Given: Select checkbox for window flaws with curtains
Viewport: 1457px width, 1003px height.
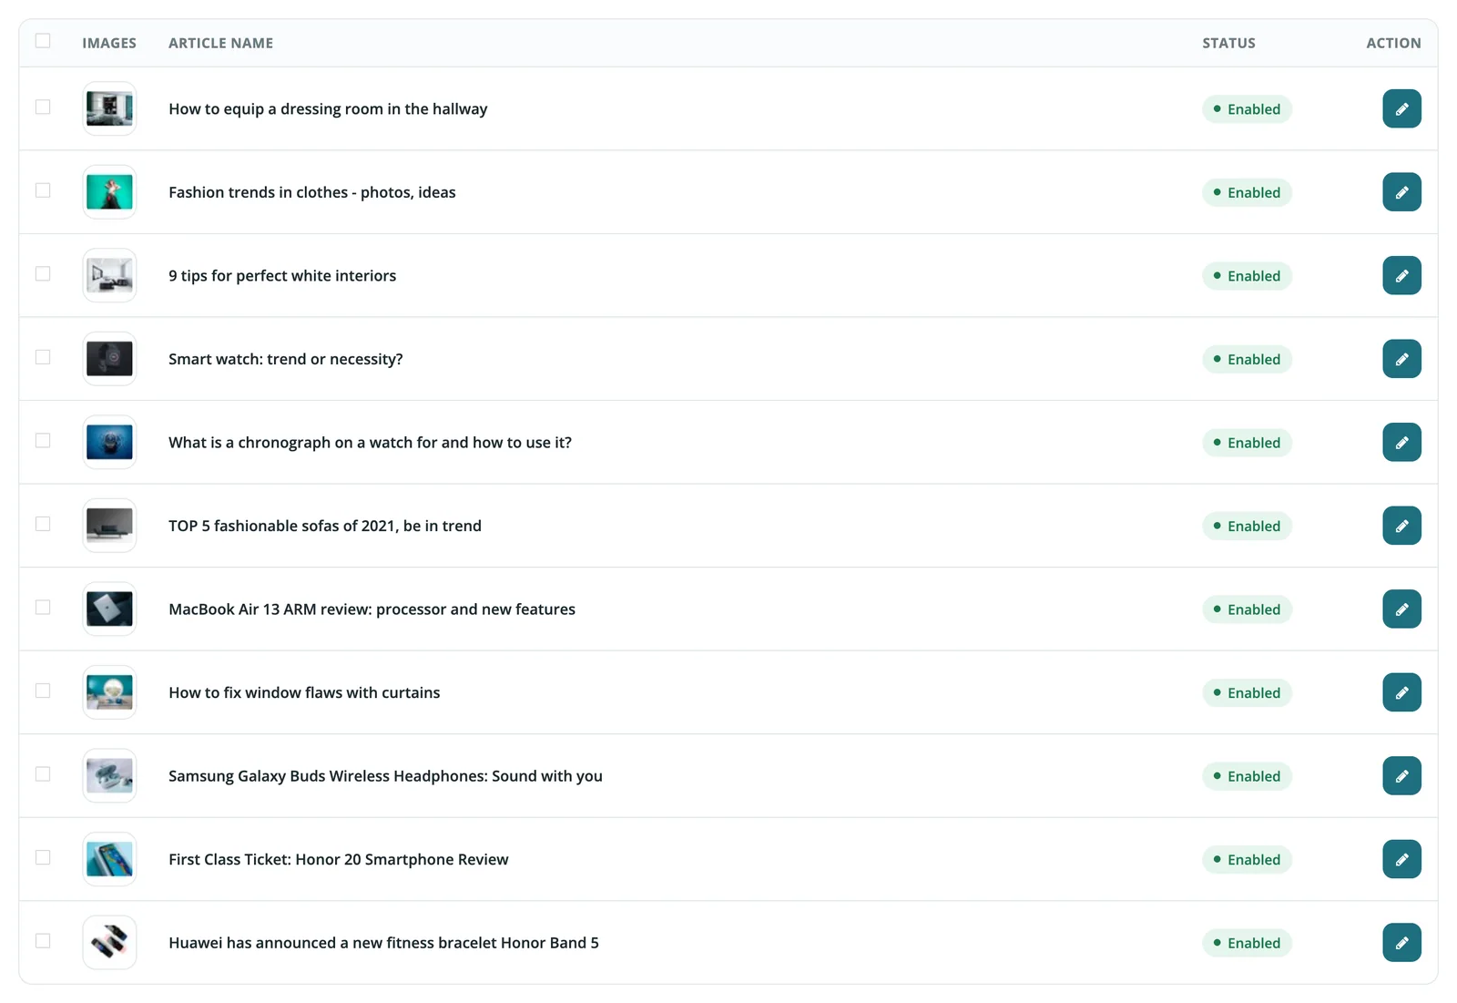Looking at the screenshot, I should 43,691.
